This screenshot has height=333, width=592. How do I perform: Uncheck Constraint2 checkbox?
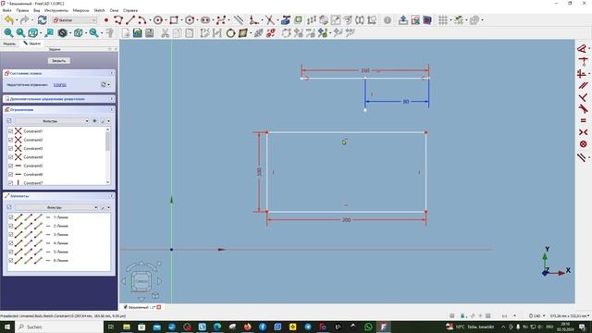tap(10, 140)
